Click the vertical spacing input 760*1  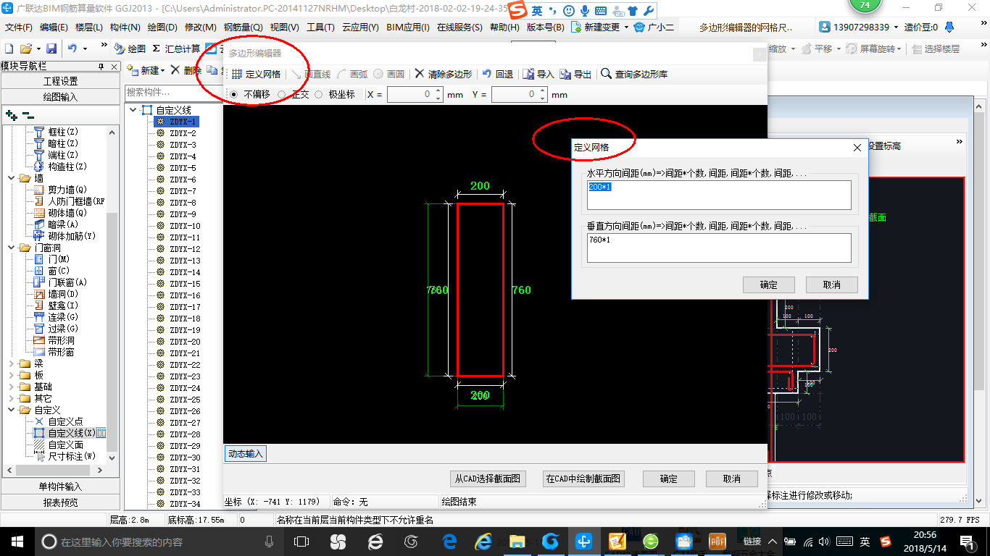point(719,248)
